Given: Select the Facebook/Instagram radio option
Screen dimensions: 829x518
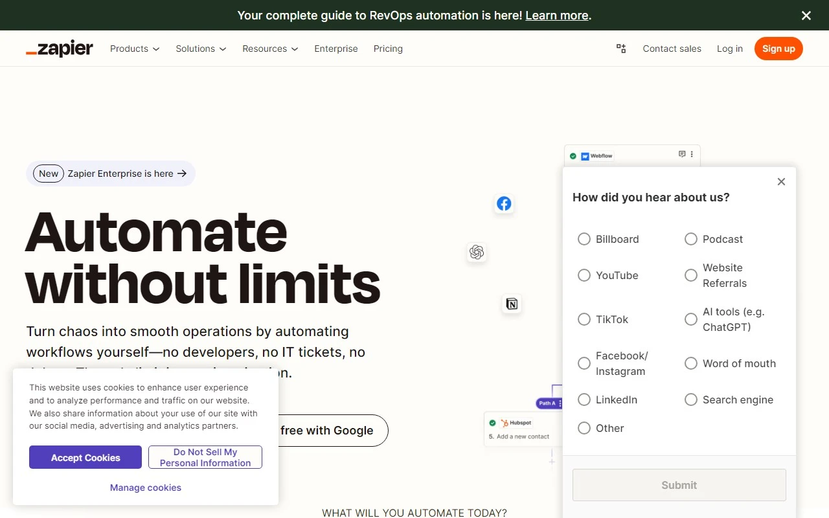Looking at the screenshot, I should coord(584,363).
